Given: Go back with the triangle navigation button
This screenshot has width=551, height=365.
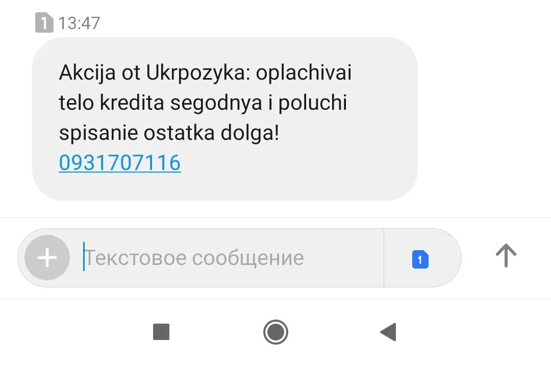Looking at the screenshot, I should click(x=388, y=332).
